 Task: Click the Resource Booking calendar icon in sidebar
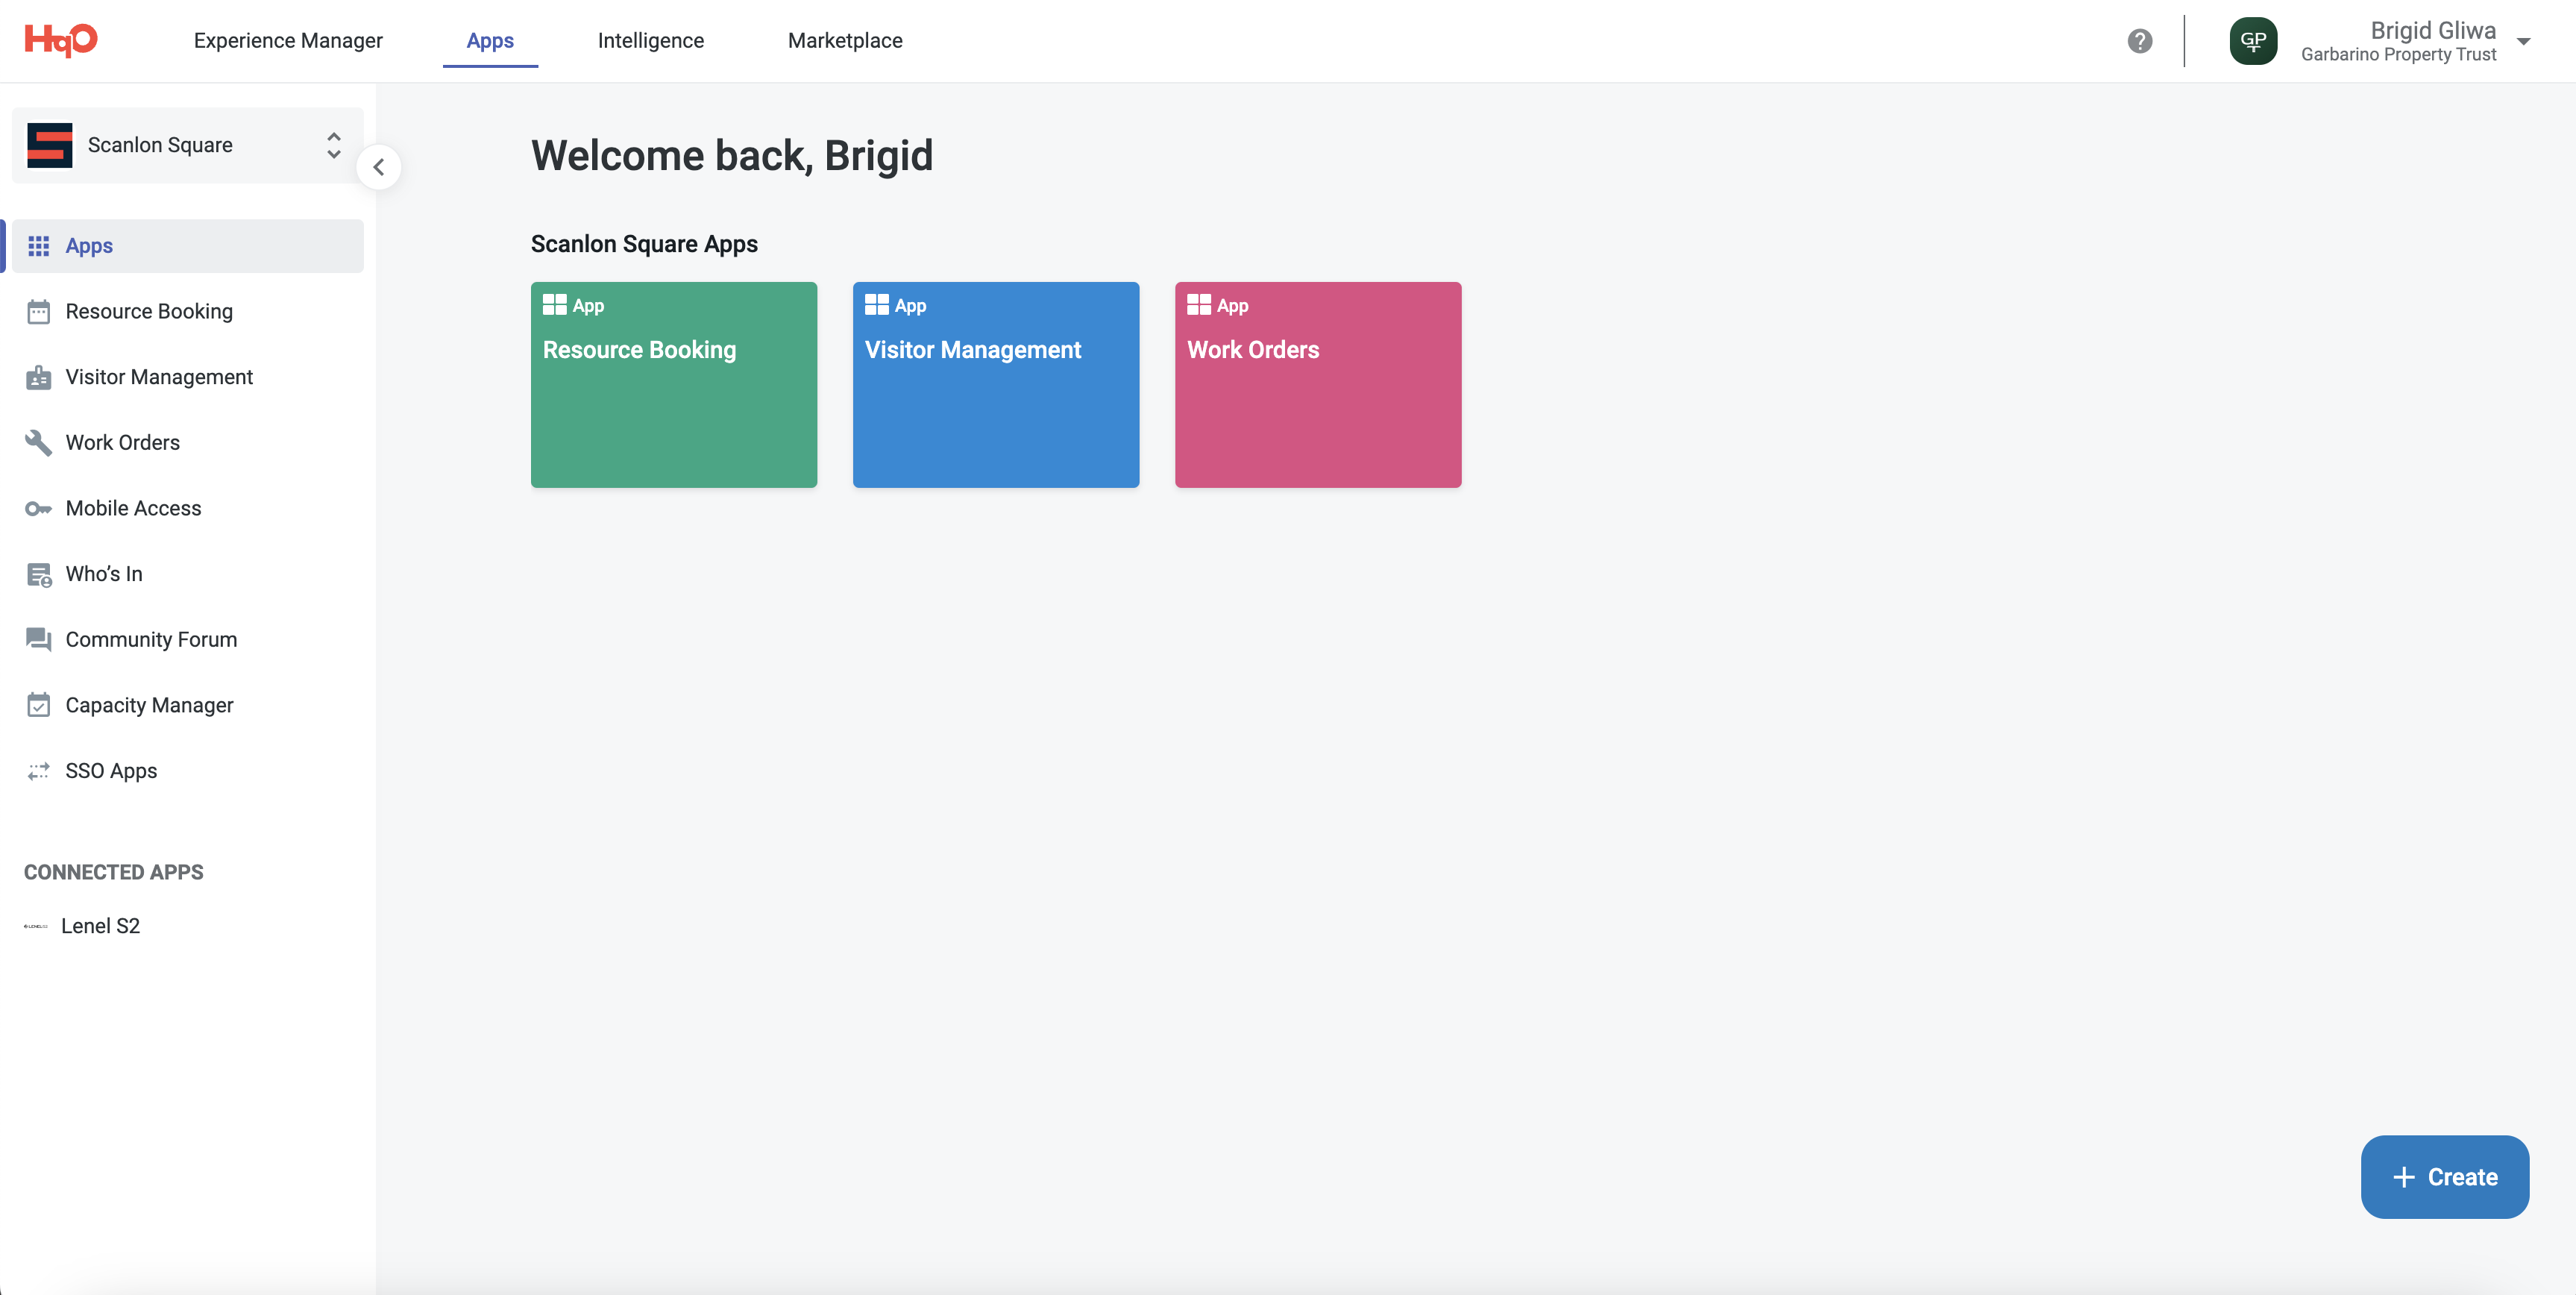(x=38, y=312)
